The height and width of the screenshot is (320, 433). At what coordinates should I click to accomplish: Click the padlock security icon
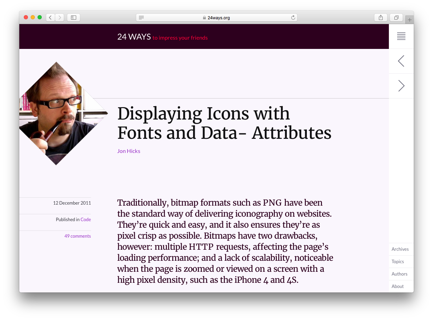point(205,18)
